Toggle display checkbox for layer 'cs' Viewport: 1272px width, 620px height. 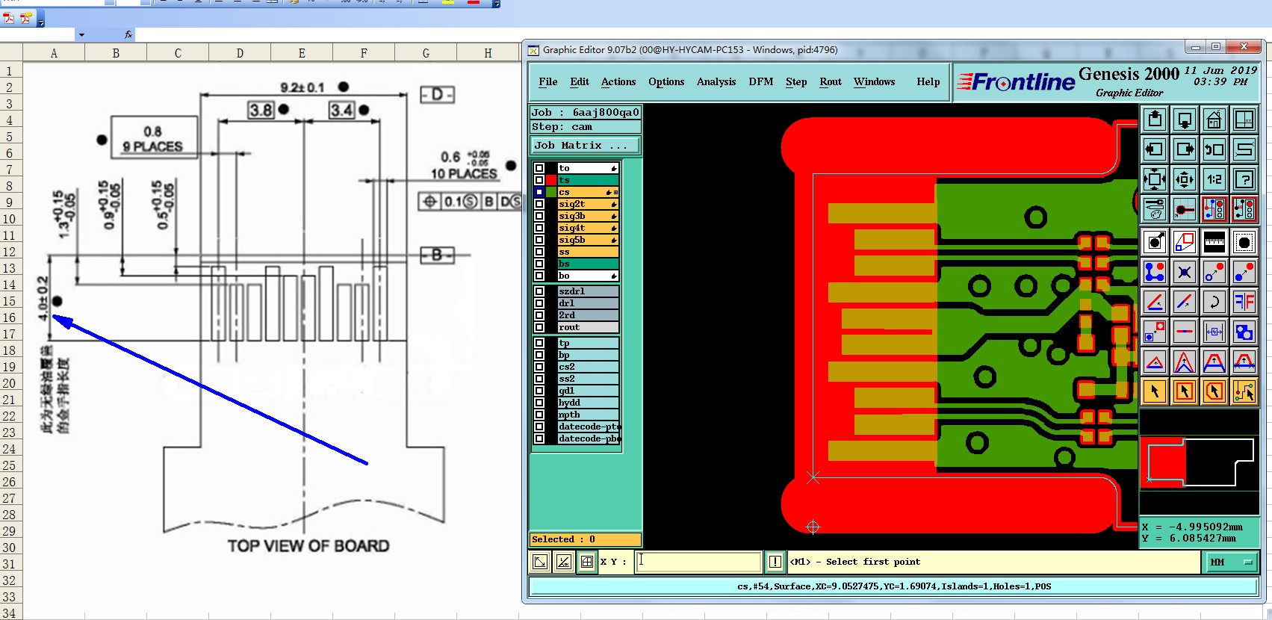pos(539,192)
